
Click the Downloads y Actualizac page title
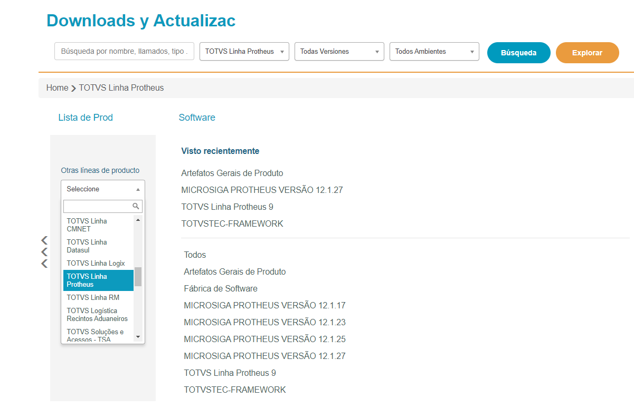(x=141, y=21)
